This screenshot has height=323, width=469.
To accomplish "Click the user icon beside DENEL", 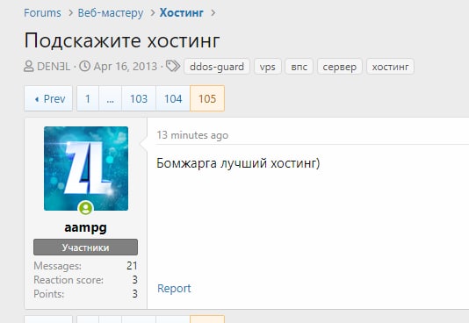I will click(x=29, y=67).
